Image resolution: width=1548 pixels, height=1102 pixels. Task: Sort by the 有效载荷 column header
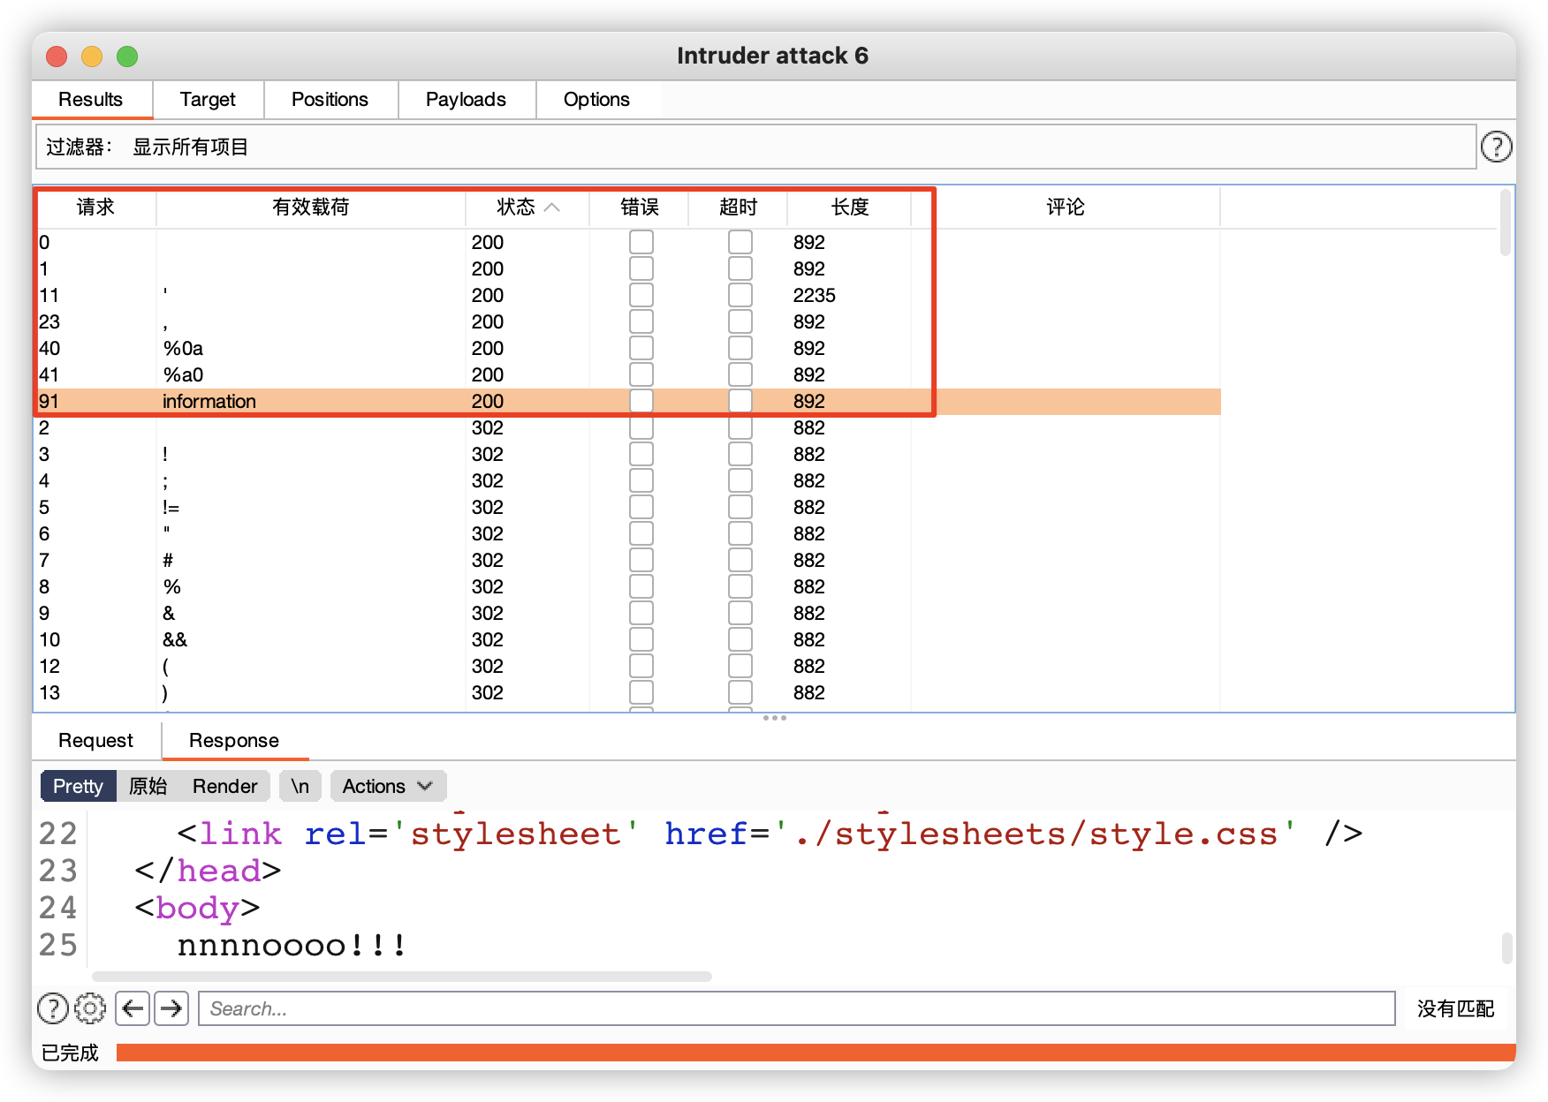311,208
